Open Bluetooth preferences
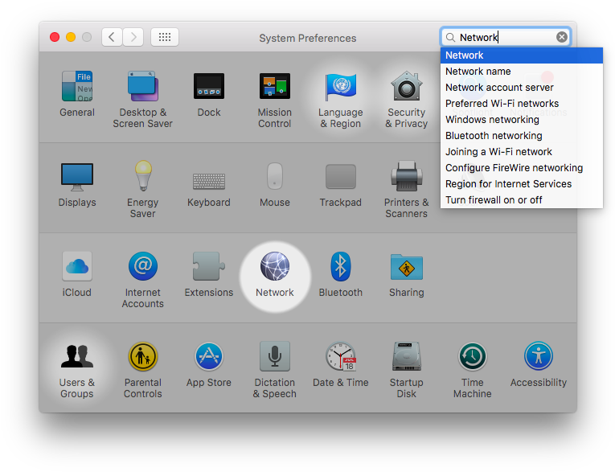Image resolution: width=615 pixels, height=472 pixels. (x=341, y=268)
